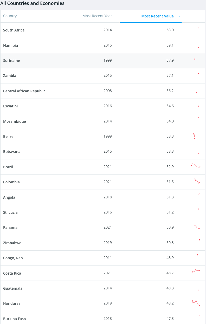206x324 pixels.
Task: Open the St. Lucia country link
Action: pyautogui.click(x=10, y=212)
